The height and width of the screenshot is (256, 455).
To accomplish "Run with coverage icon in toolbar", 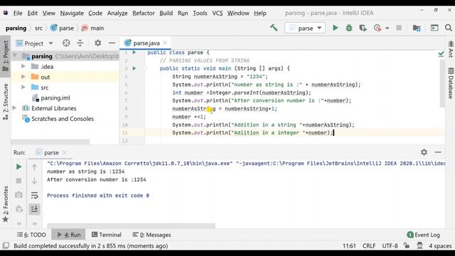I will (x=363, y=28).
